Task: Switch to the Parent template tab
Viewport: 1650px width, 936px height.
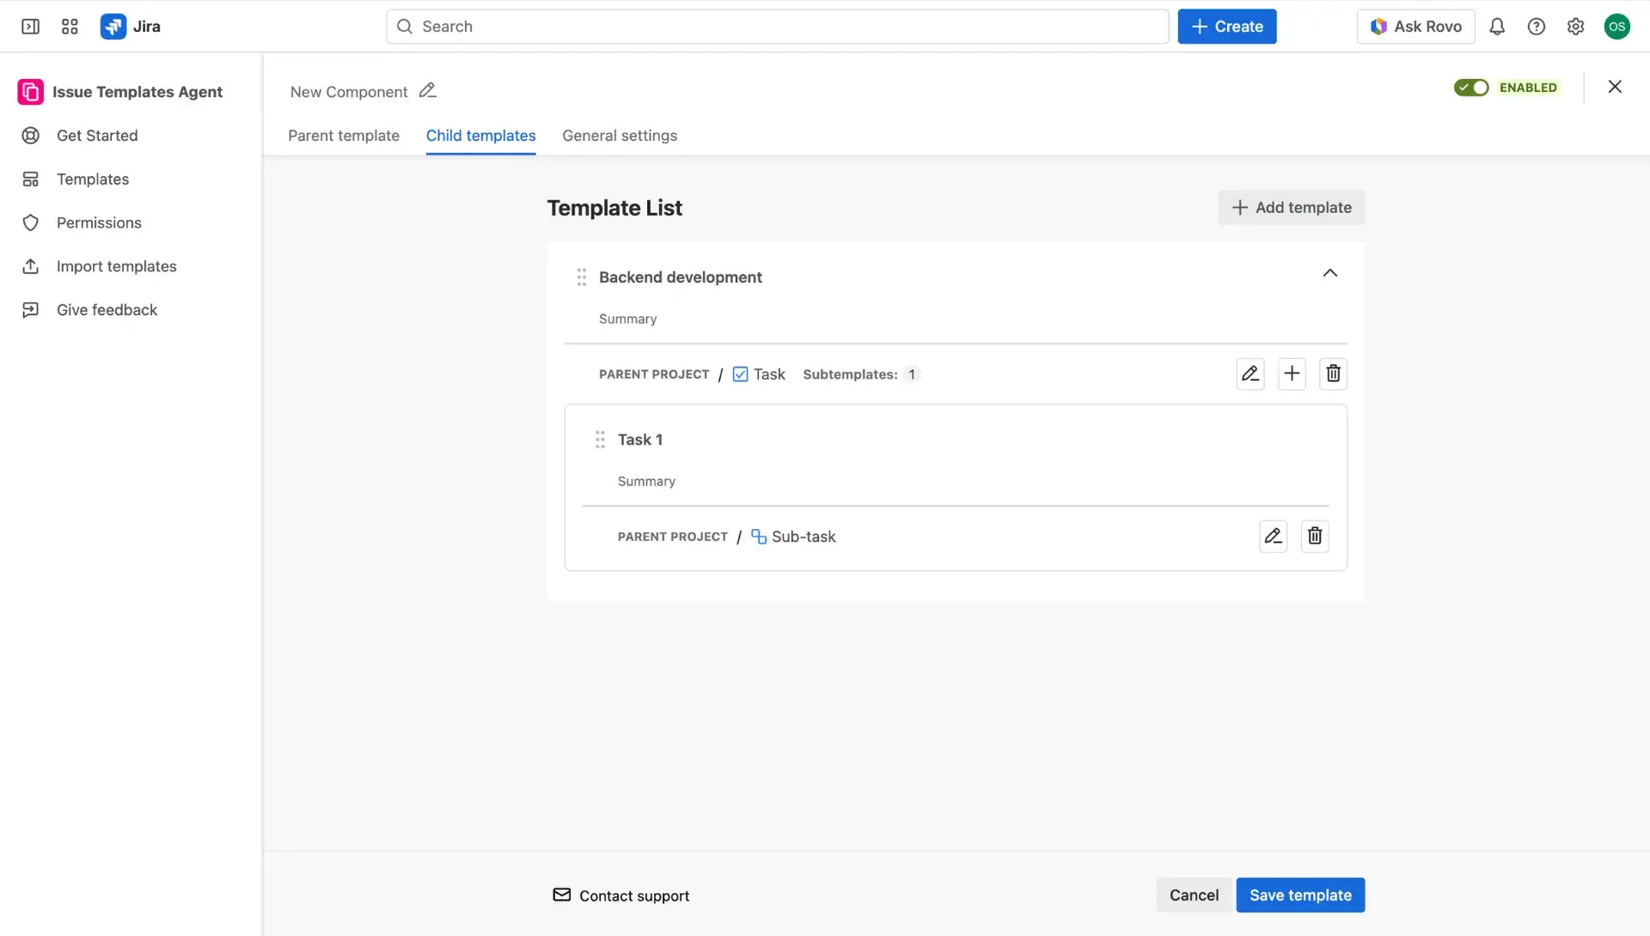Action: 343,136
